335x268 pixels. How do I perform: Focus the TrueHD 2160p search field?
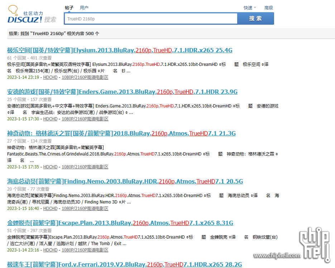point(151,19)
